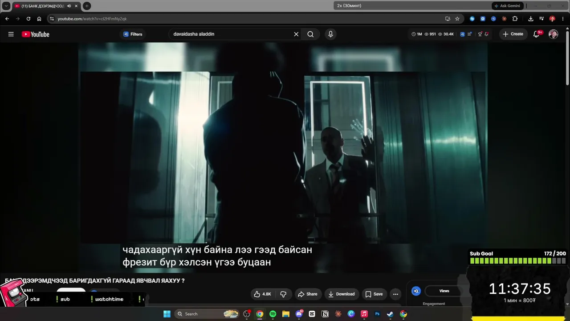The image size is (570, 321).
Task: Open the orange starburst Claude extension
Action: pyautogui.click(x=504, y=19)
